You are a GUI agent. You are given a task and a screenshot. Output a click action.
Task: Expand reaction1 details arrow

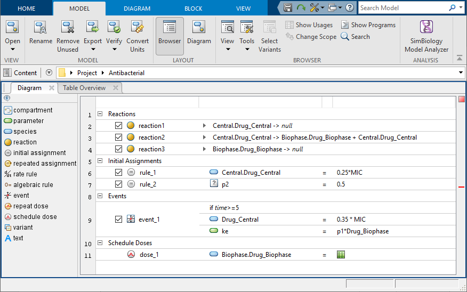point(204,126)
